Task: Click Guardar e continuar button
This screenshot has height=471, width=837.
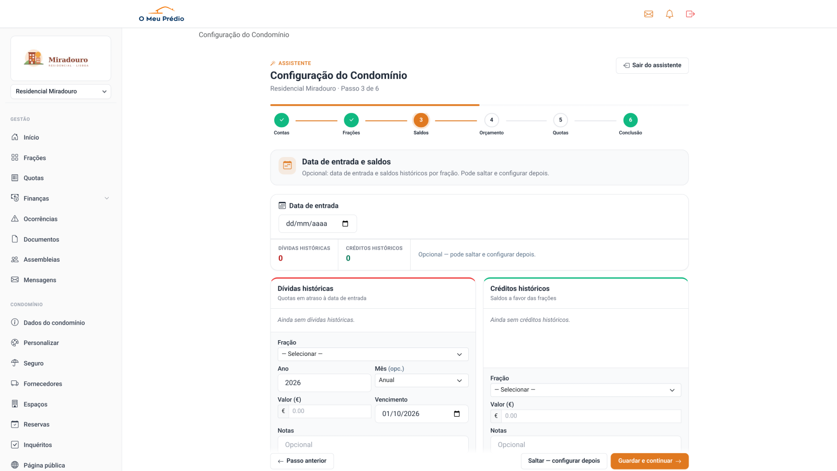Action: pyautogui.click(x=650, y=461)
